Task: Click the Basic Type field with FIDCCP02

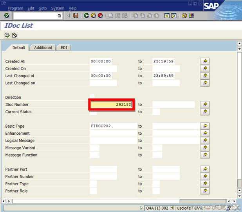Action: [113, 126]
